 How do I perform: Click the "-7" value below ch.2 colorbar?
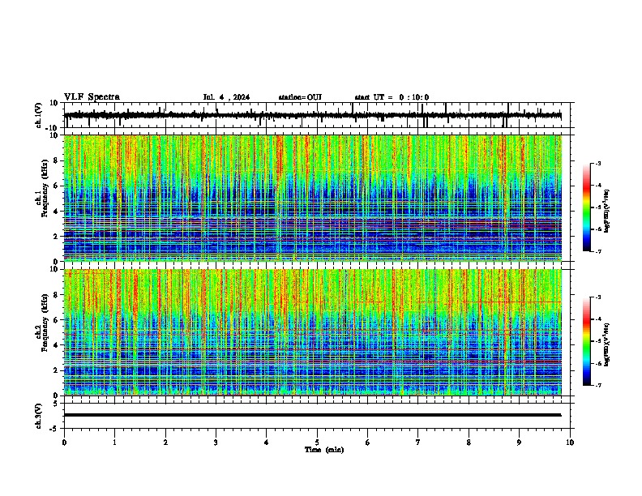(x=598, y=385)
